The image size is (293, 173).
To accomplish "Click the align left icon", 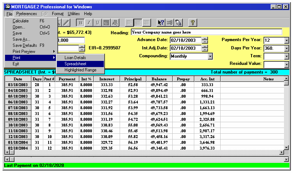I will tap(130, 23).
